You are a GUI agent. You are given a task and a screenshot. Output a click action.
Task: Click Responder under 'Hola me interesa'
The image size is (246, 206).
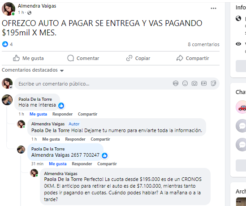pyautogui.click(x=62, y=114)
